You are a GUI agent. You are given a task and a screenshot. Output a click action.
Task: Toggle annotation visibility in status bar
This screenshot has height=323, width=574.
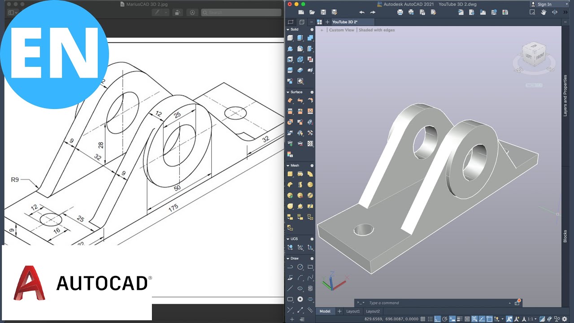point(509,319)
